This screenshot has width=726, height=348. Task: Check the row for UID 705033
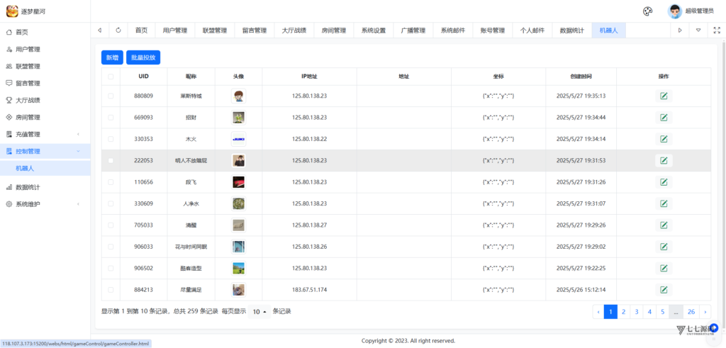pyautogui.click(x=111, y=225)
